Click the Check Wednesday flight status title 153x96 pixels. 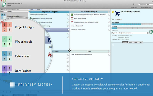tap(131, 12)
